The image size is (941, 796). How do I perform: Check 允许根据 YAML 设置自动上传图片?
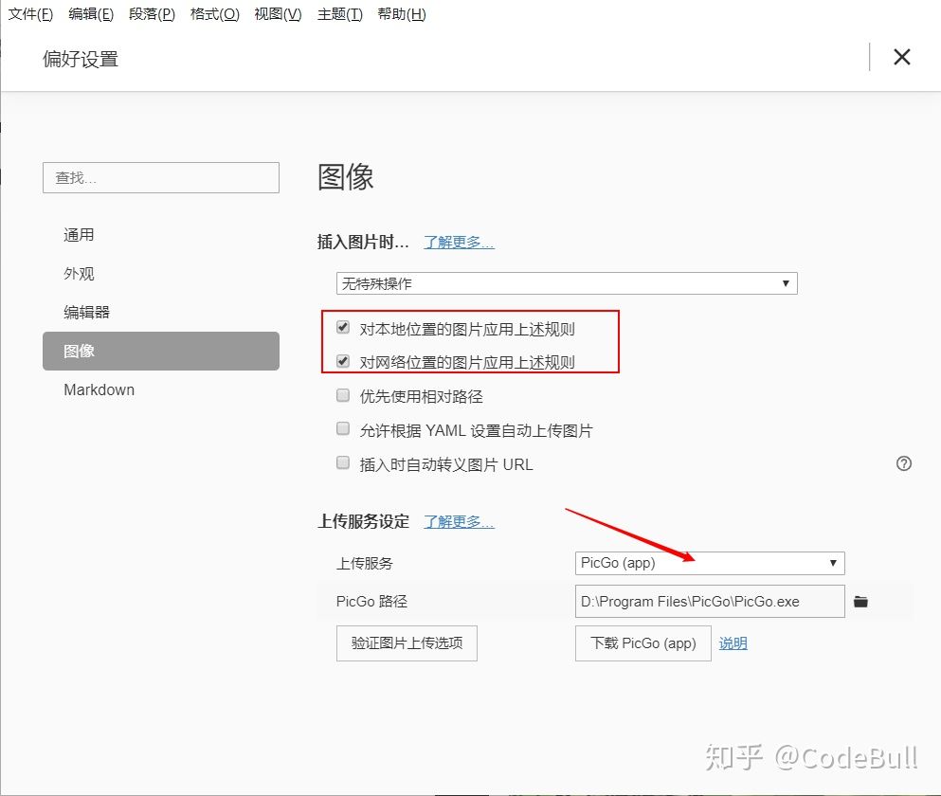click(342, 428)
